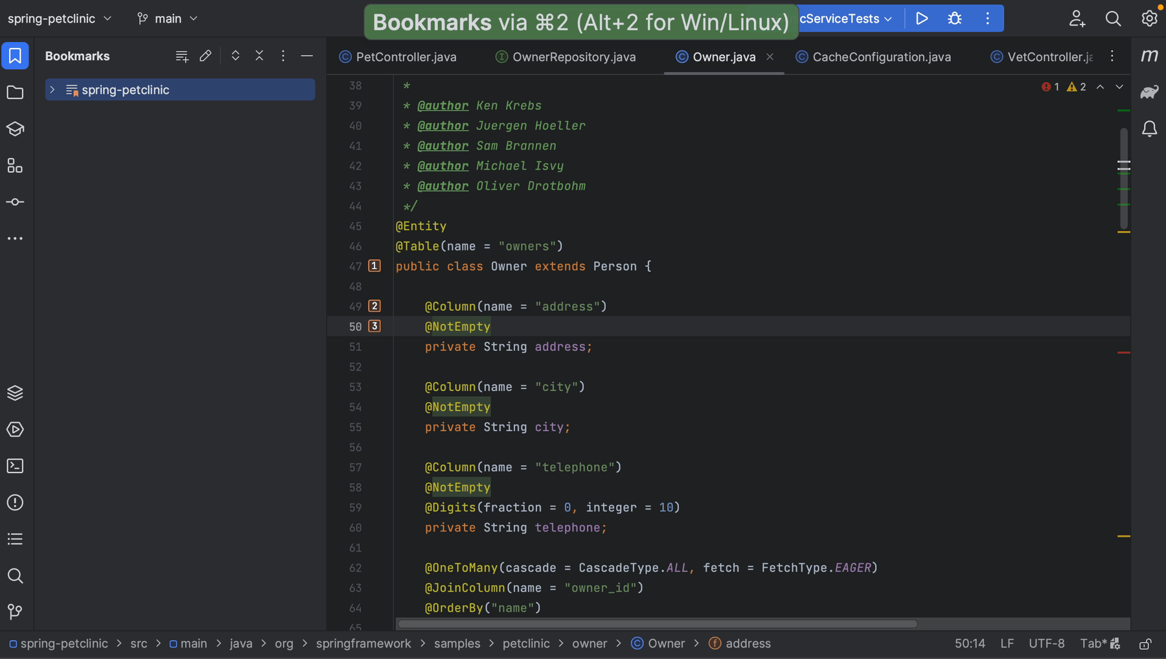Screen dimensions: 1166x659
Task: Start the debugger
Action: coord(955,18)
